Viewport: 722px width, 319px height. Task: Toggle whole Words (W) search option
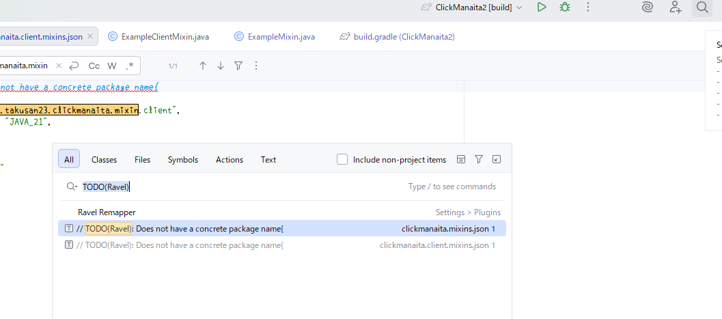pos(112,66)
